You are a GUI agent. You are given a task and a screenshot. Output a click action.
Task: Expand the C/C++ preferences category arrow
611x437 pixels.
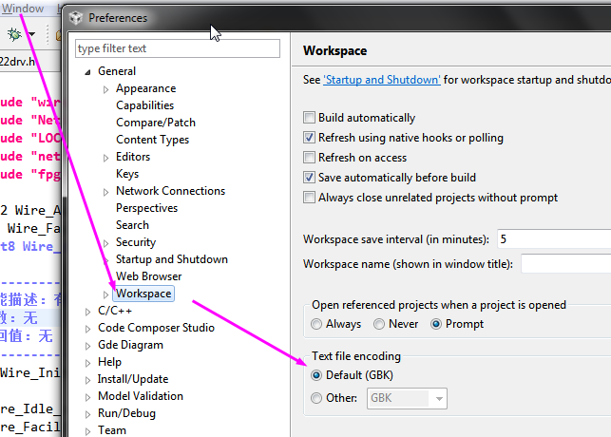point(89,311)
